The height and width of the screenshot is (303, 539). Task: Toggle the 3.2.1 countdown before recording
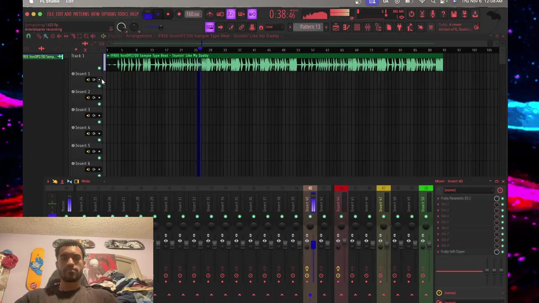[231, 14]
